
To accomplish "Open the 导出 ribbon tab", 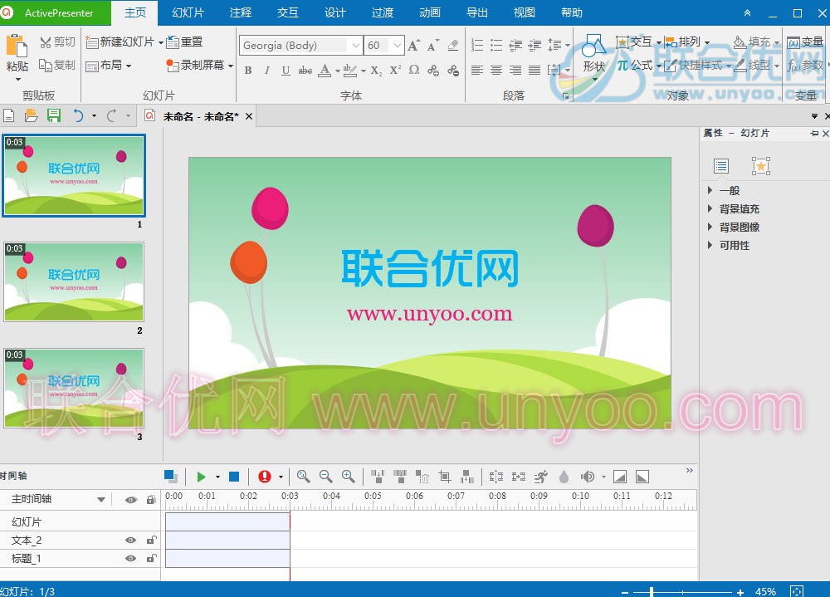I will pyautogui.click(x=477, y=12).
